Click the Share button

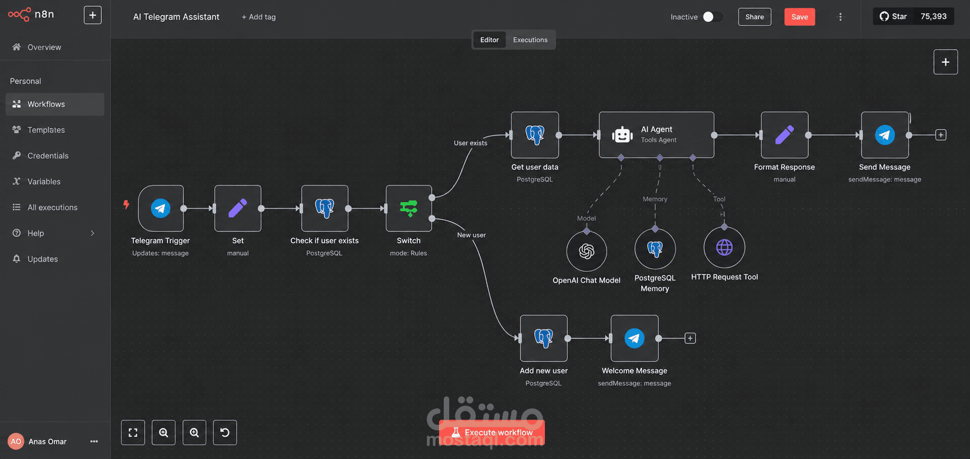755,17
